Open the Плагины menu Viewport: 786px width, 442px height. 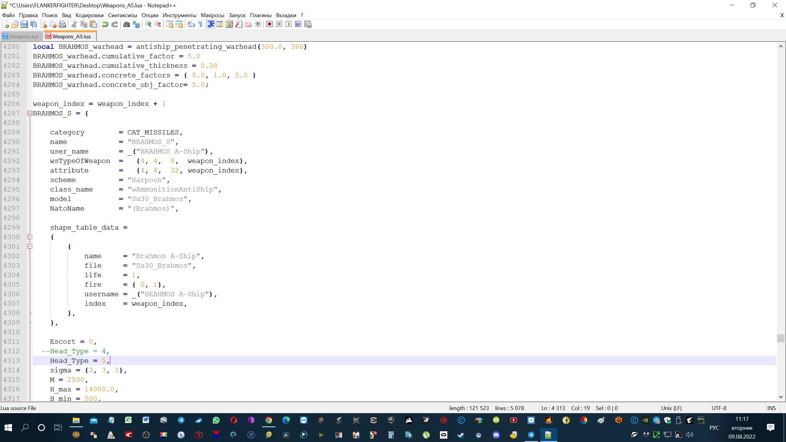click(x=261, y=15)
